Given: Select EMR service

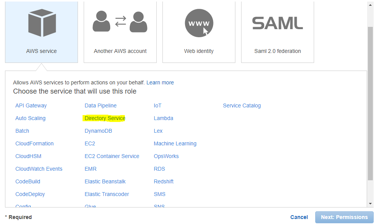Looking at the screenshot, I should 91,169.
